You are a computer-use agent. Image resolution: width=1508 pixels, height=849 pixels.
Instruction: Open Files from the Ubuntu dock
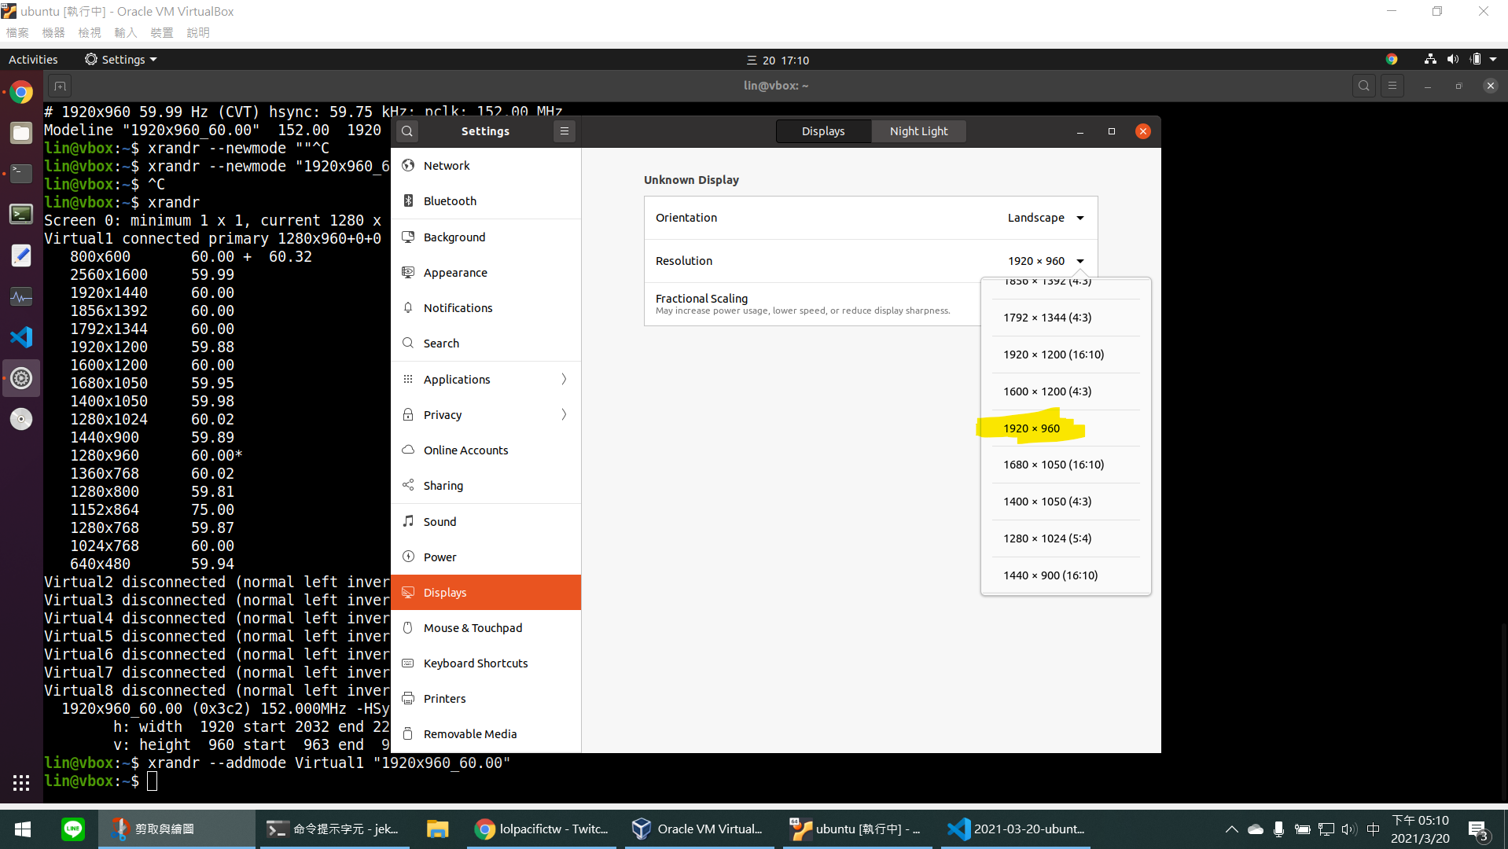tap(21, 133)
